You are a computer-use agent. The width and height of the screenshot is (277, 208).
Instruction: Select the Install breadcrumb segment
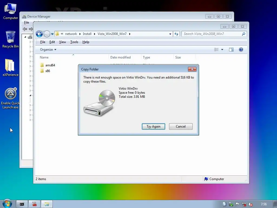coord(87,34)
